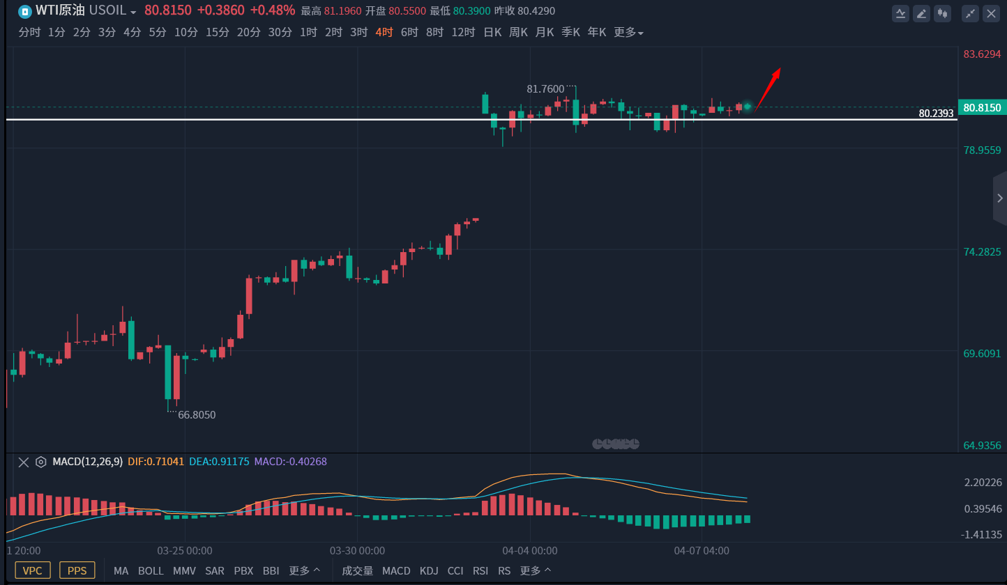Enable SAR overlay indicator
The width and height of the screenshot is (1007, 585).
pos(215,570)
